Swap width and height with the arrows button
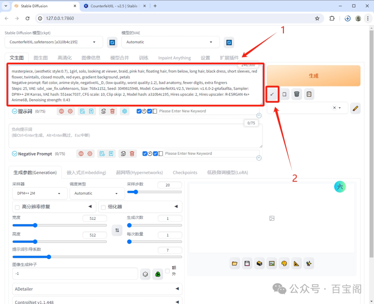Viewport: 374px width, 304px height. coord(117,230)
